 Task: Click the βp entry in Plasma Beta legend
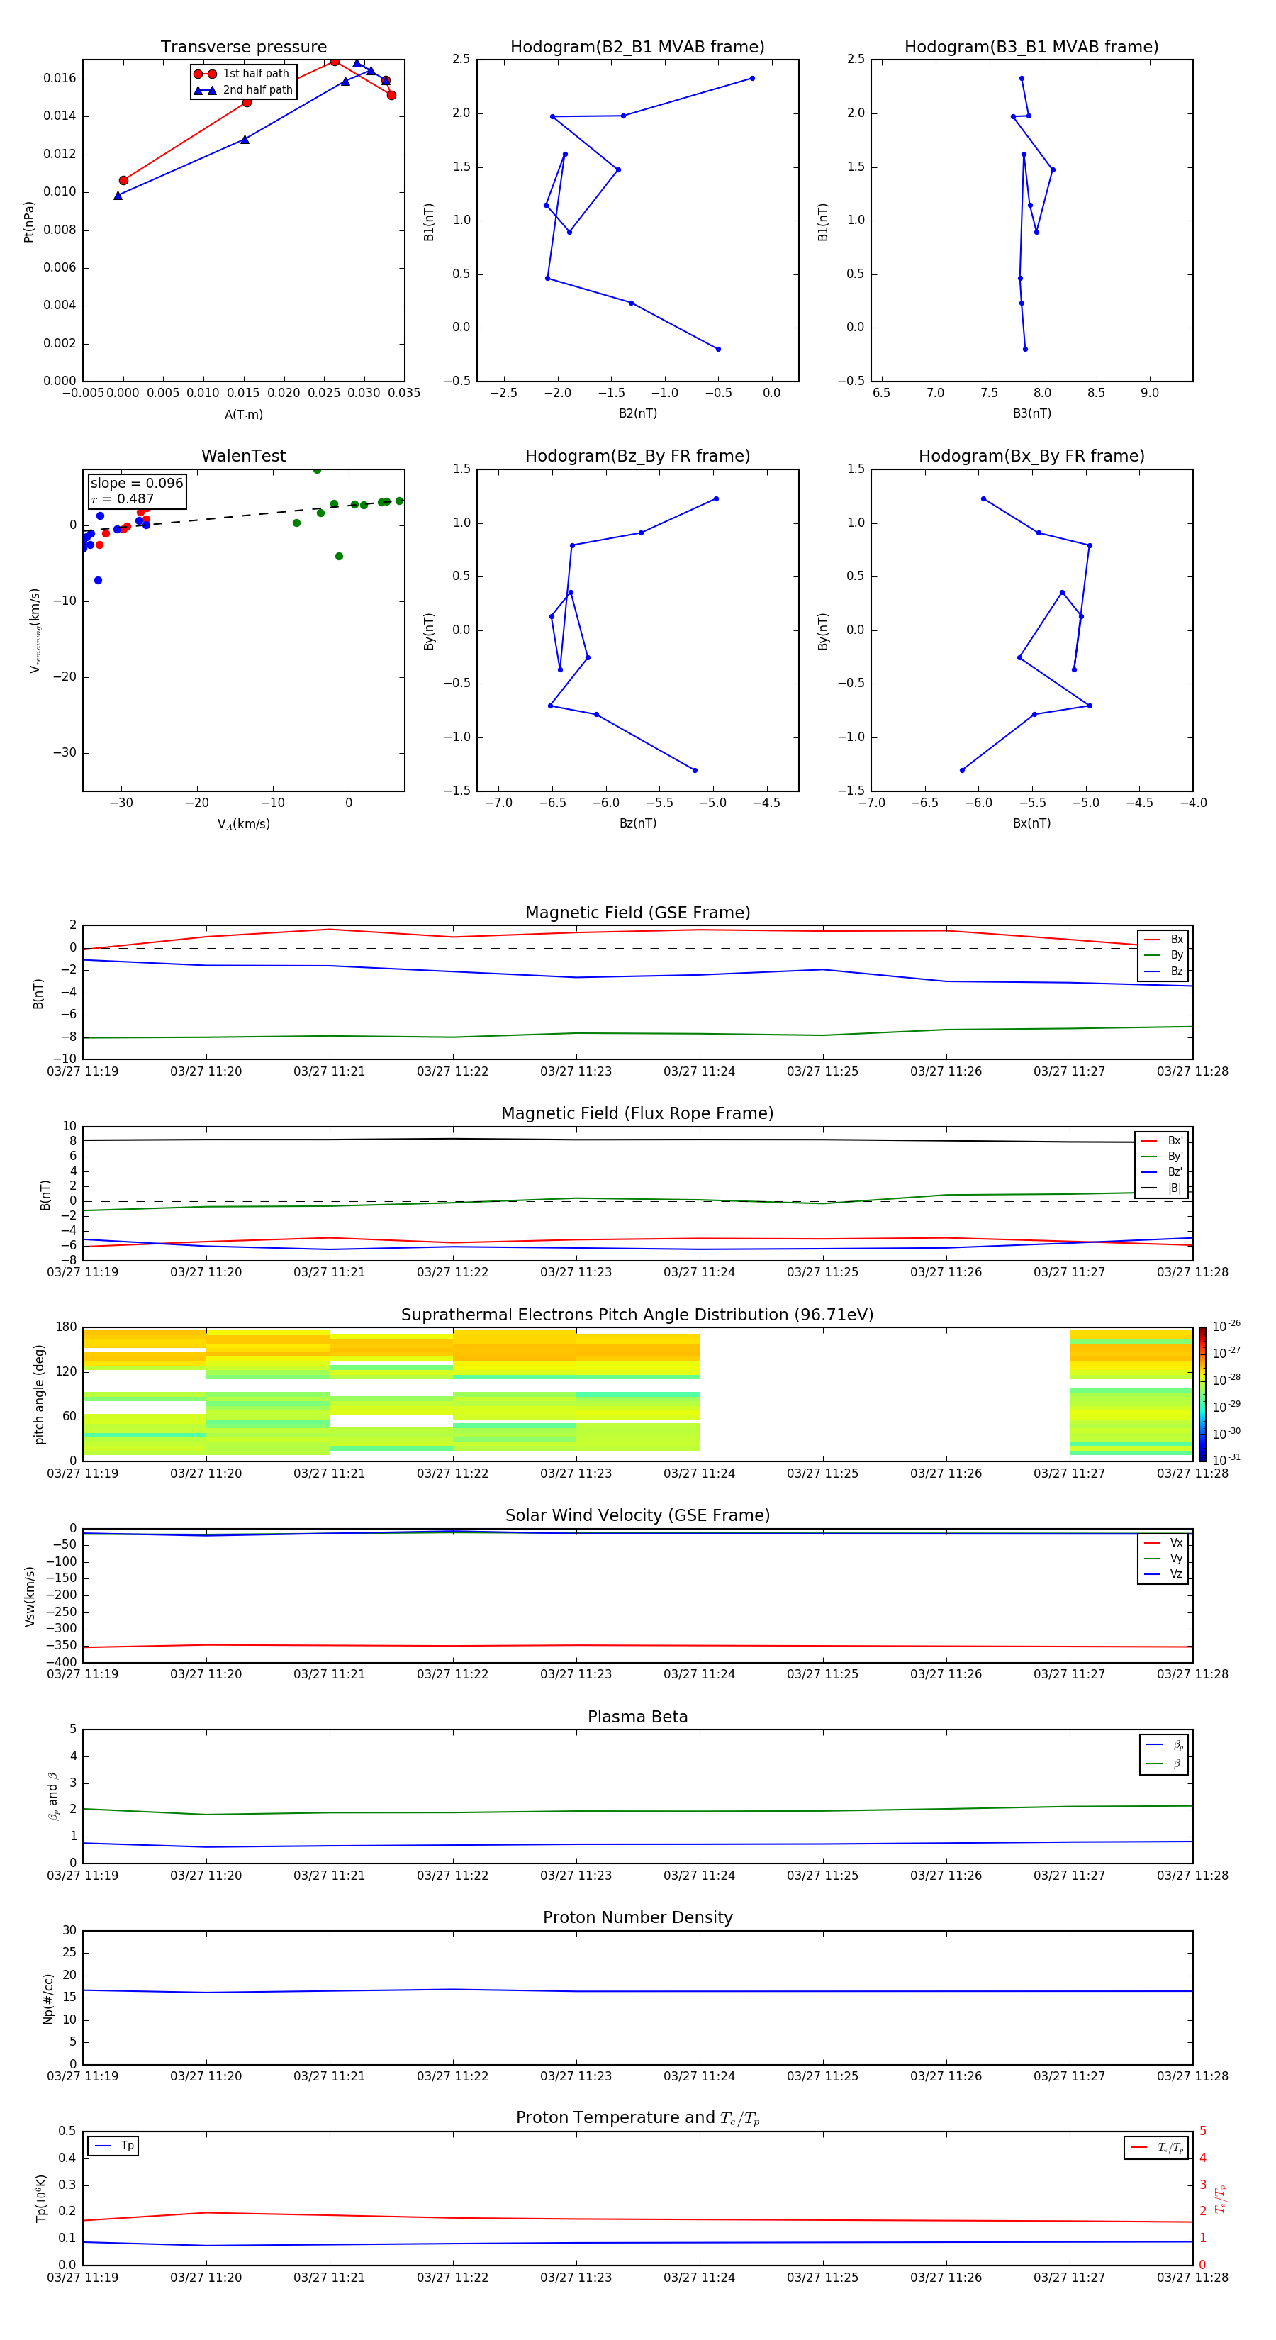[x=1165, y=1744]
